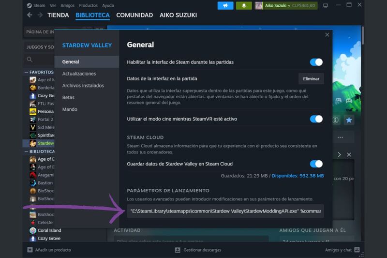This screenshot has width=387, height=258.
Task: Click the game info icon
Action: [336, 120]
